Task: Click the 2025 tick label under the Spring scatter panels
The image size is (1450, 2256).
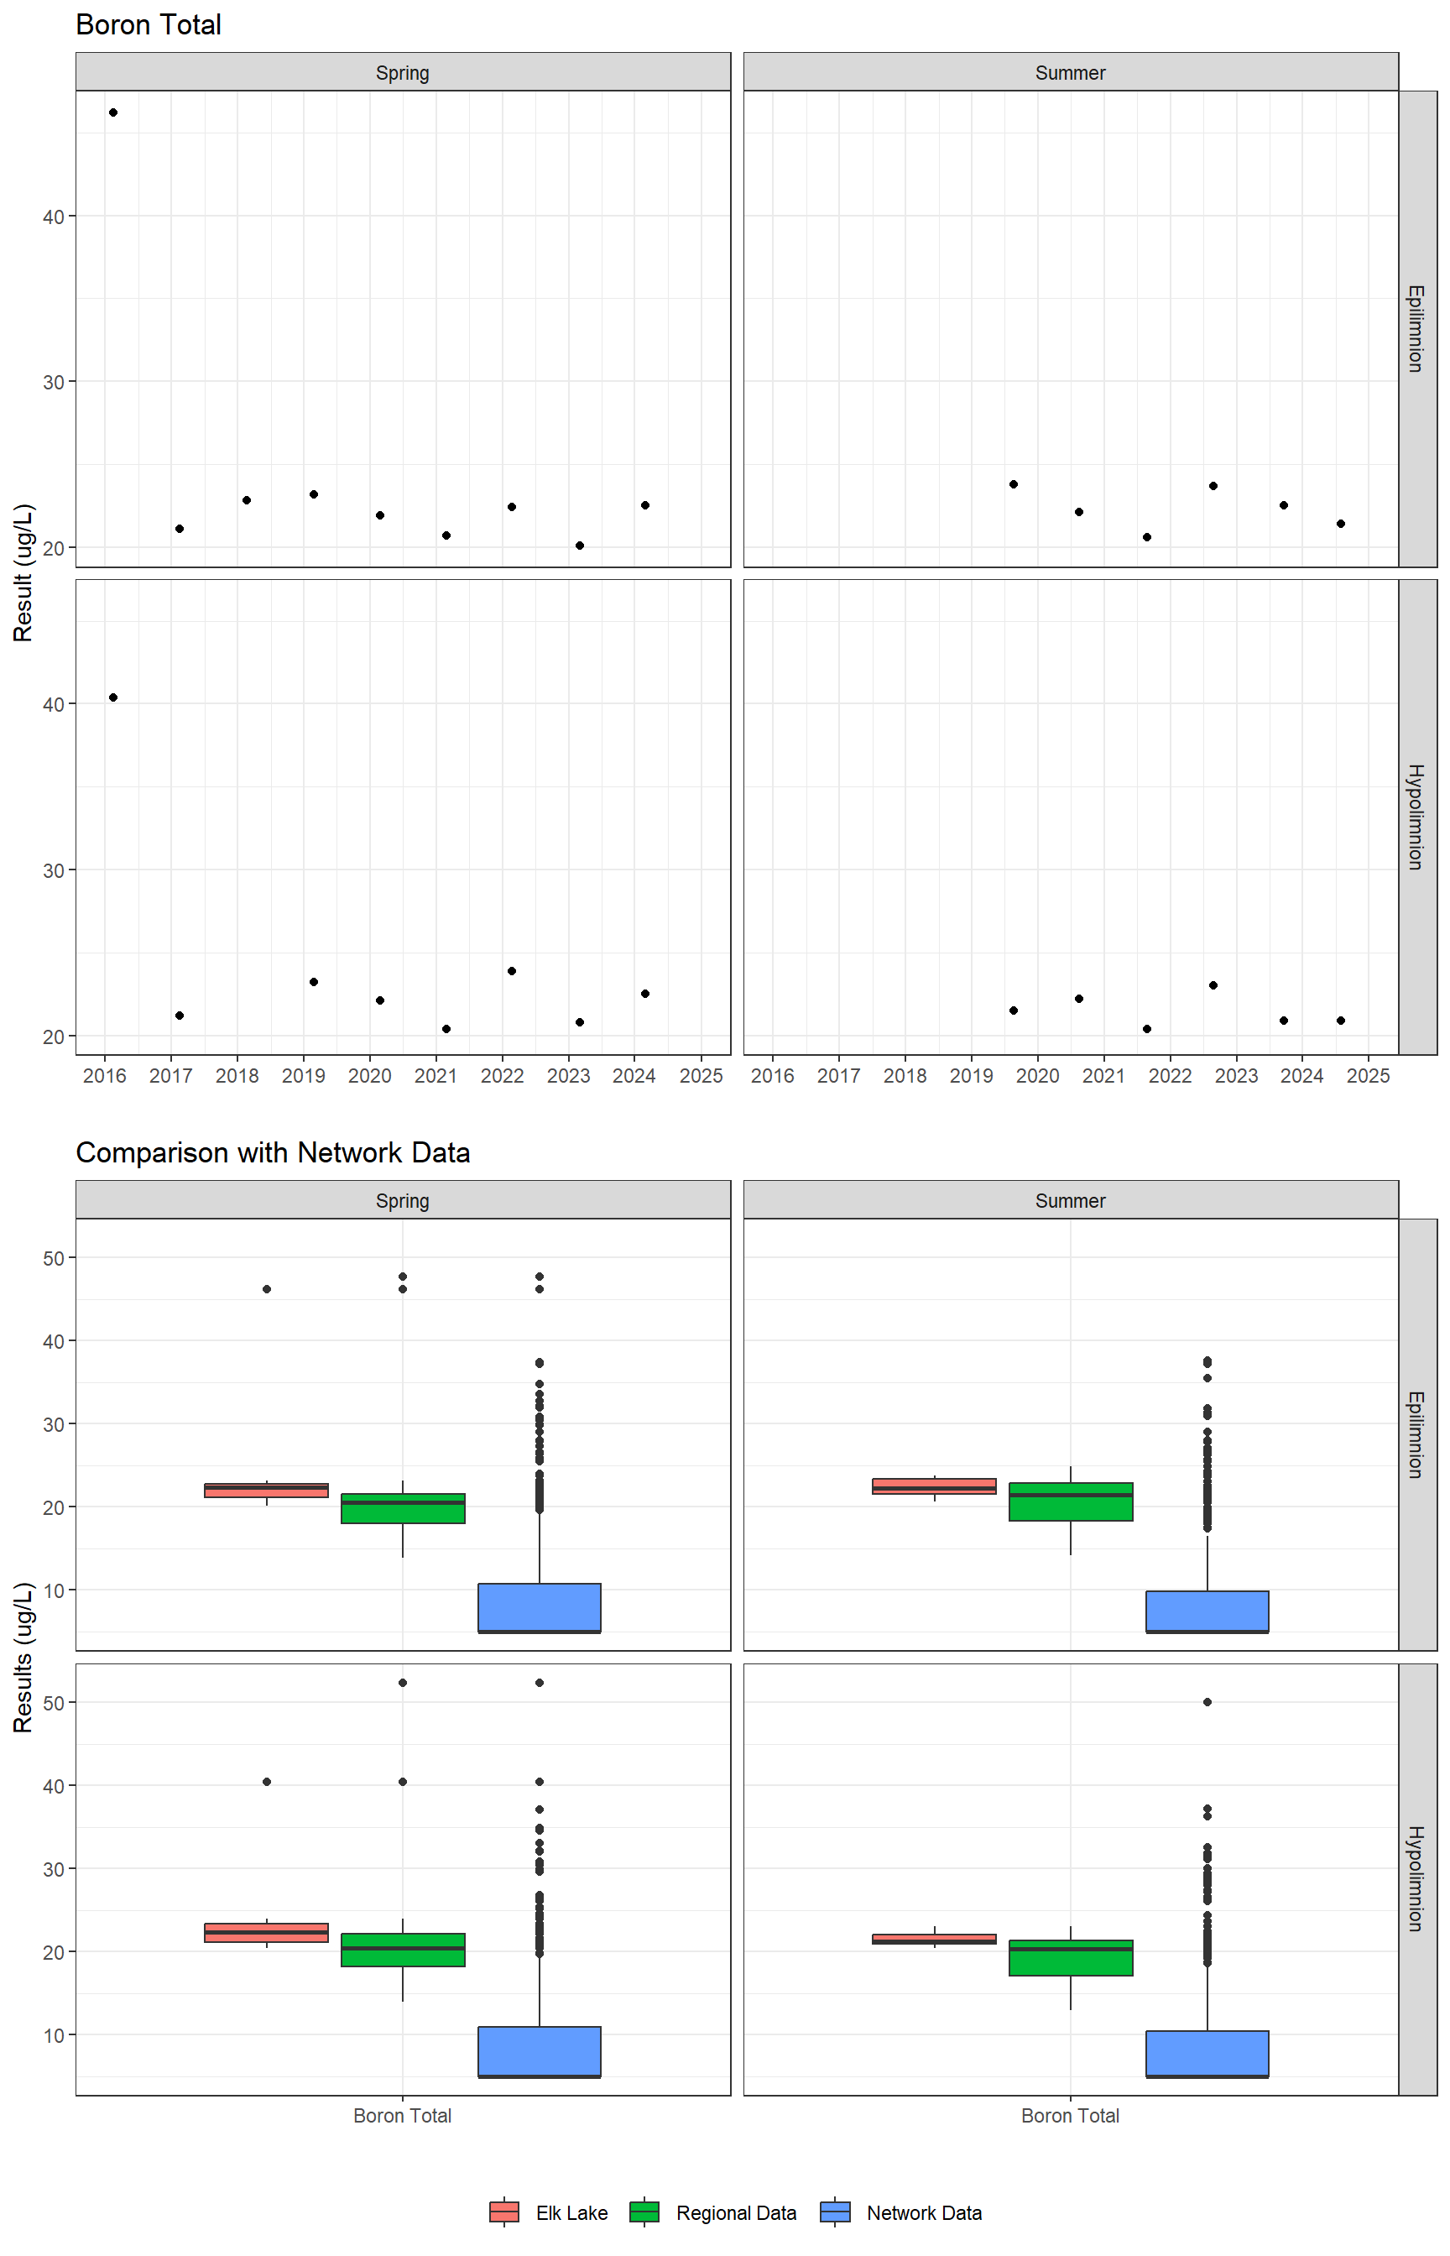Action: 702,1075
